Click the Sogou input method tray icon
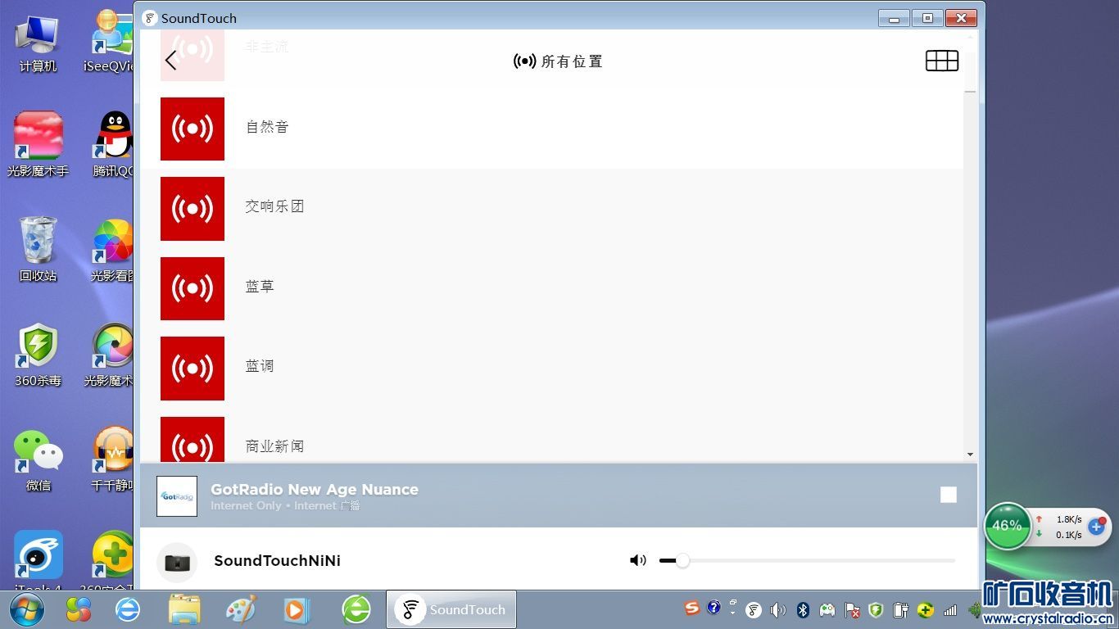The image size is (1119, 629). pyautogui.click(x=693, y=608)
